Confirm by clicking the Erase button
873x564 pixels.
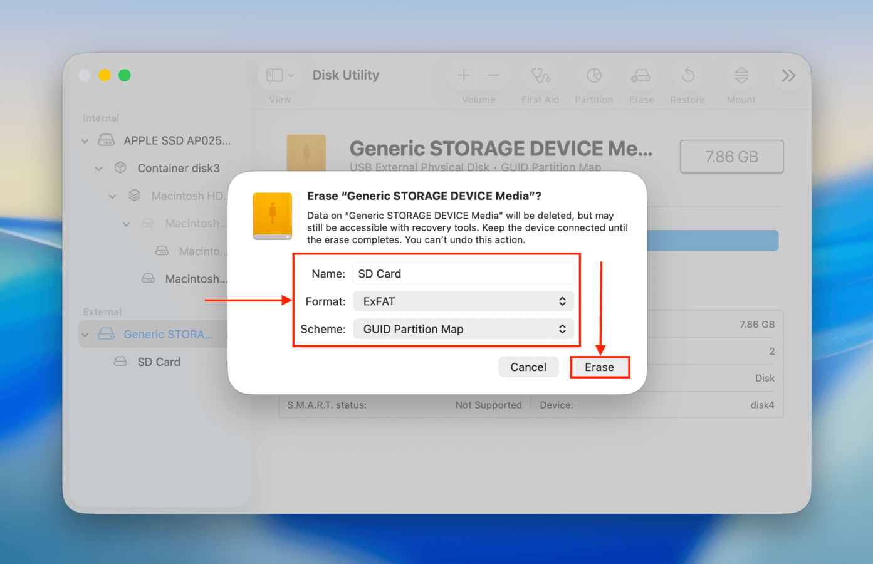tap(599, 367)
